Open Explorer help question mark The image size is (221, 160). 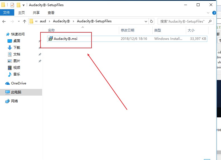[x=214, y=13]
